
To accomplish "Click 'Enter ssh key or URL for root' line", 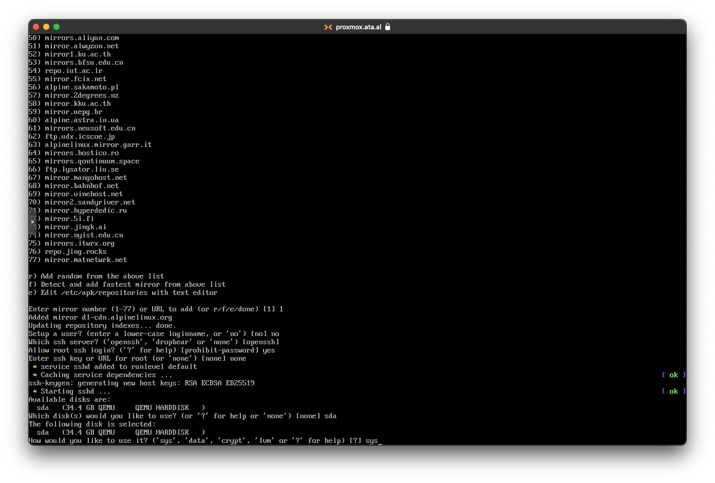I will pyautogui.click(x=138, y=359).
